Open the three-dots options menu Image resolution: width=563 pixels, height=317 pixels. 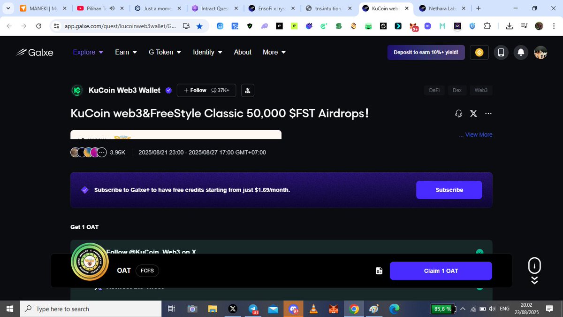pyautogui.click(x=488, y=114)
